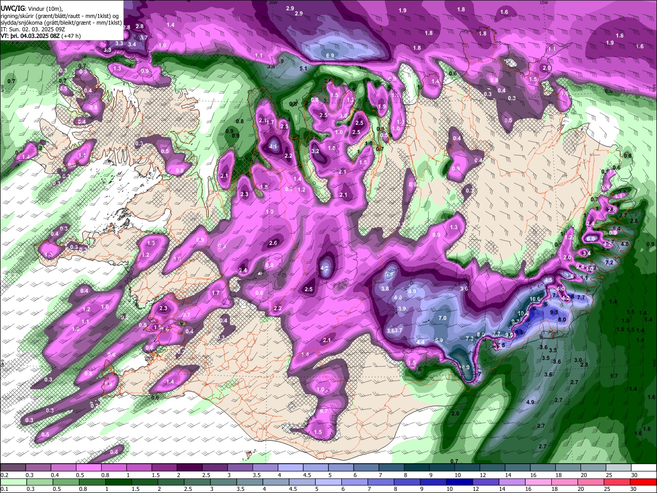Click the rain scale swatch between 1 and 1.5
The image size is (657, 493).
119,482
